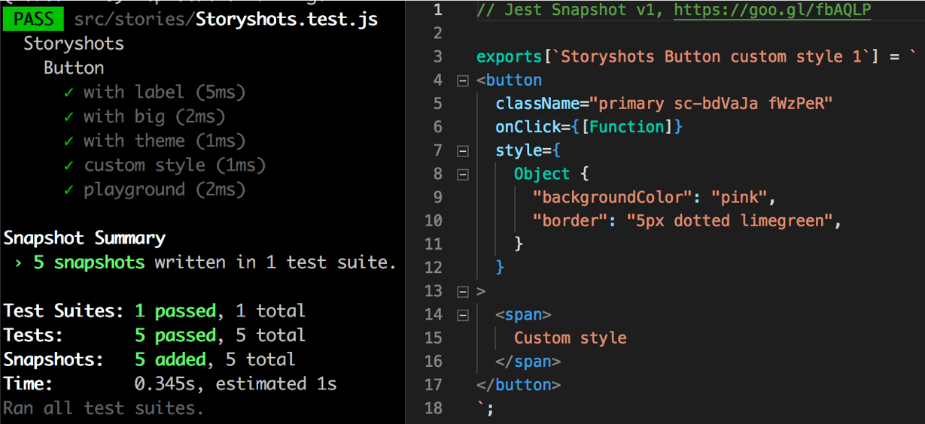Select the 'playground (2ms)' test result
The image size is (925, 424).
[155, 189]
